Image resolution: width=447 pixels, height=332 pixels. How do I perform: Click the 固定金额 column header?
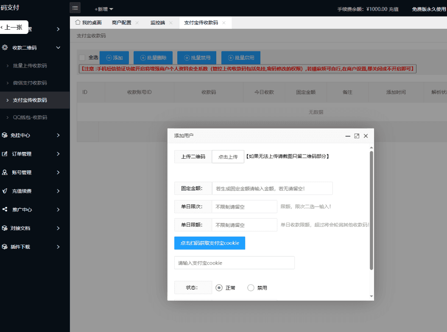tap(306, 92)
